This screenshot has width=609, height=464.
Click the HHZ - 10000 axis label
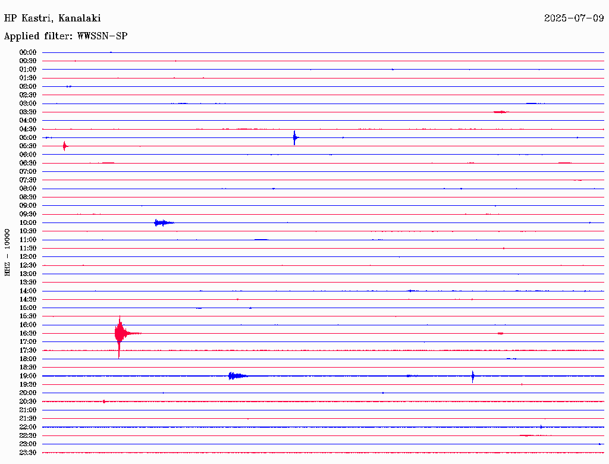coord(7,252)
